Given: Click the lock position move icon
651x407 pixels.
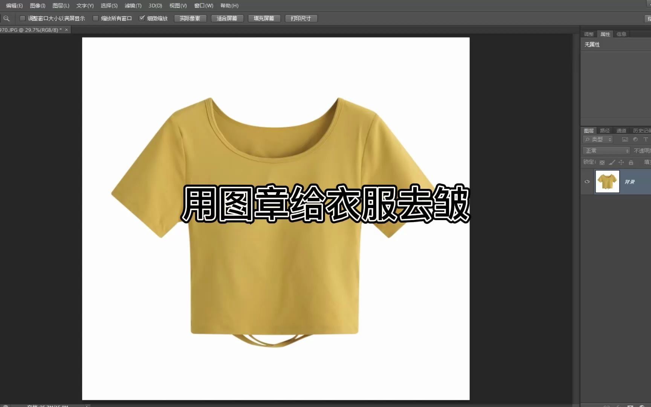Looking at the screenshot, I should coord(621,163).
